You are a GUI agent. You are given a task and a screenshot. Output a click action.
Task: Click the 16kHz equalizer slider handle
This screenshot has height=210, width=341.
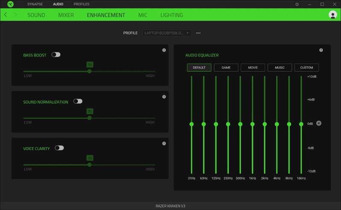tap(301, 124)
